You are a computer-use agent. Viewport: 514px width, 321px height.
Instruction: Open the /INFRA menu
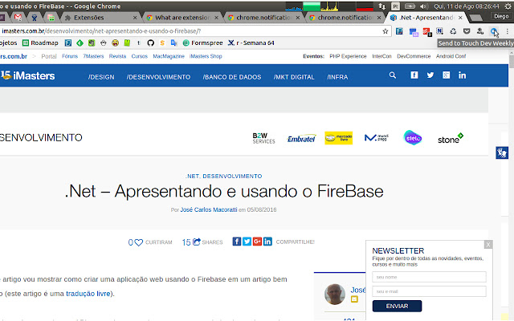point(337,77)
